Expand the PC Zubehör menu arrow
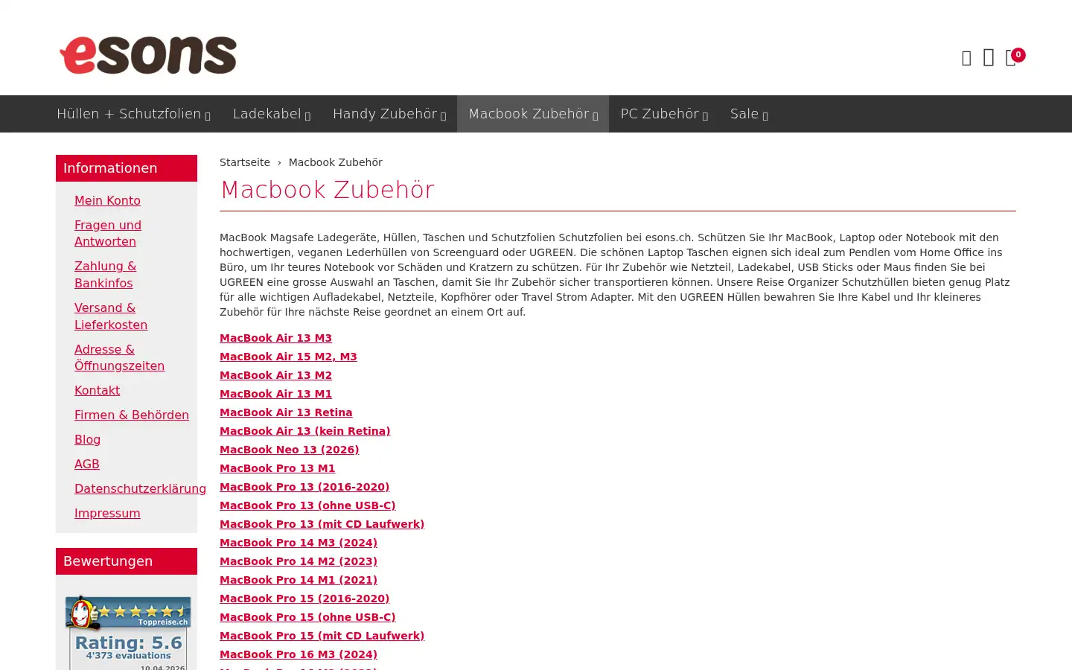 tap(705, 115)
